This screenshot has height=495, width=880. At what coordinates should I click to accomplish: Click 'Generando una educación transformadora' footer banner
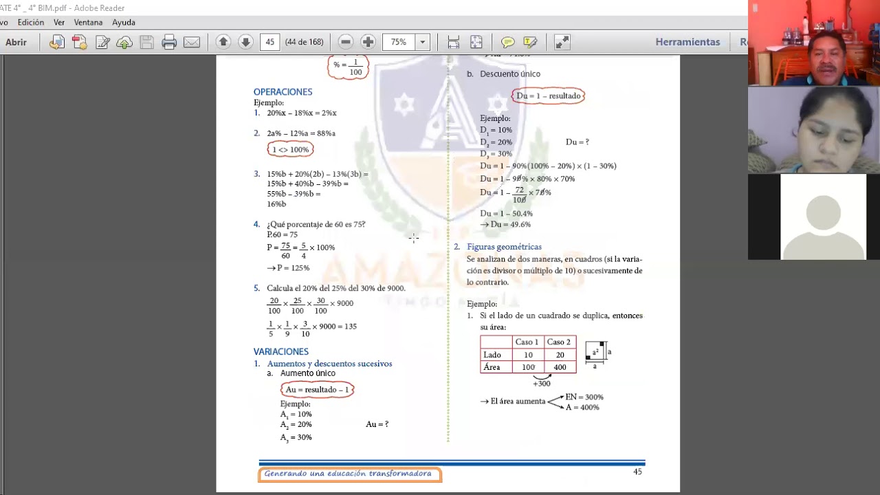click(x=349, y=474)
